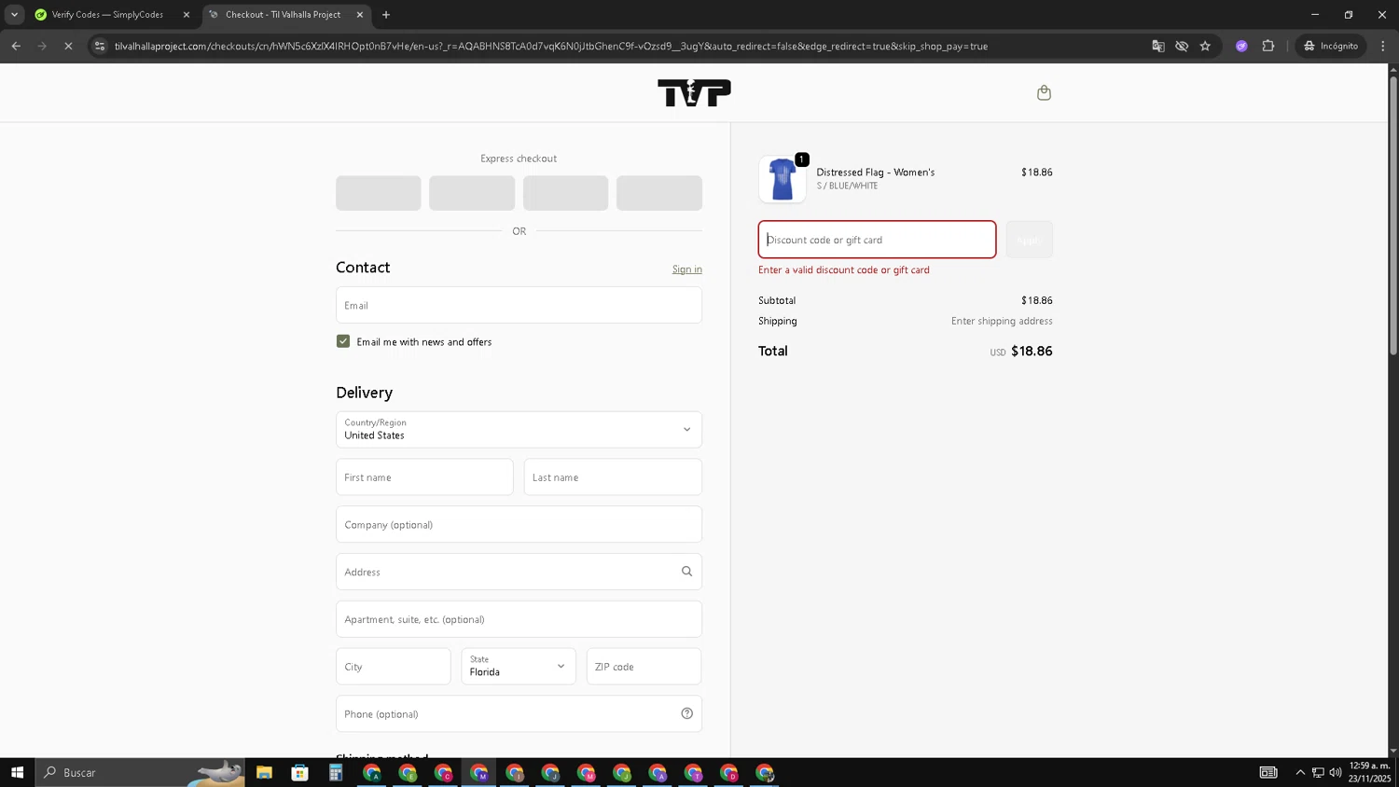Go back to the previous page
Image resolution: width=1399 pixels, height=787 pixels.
(x=16, y=46)
